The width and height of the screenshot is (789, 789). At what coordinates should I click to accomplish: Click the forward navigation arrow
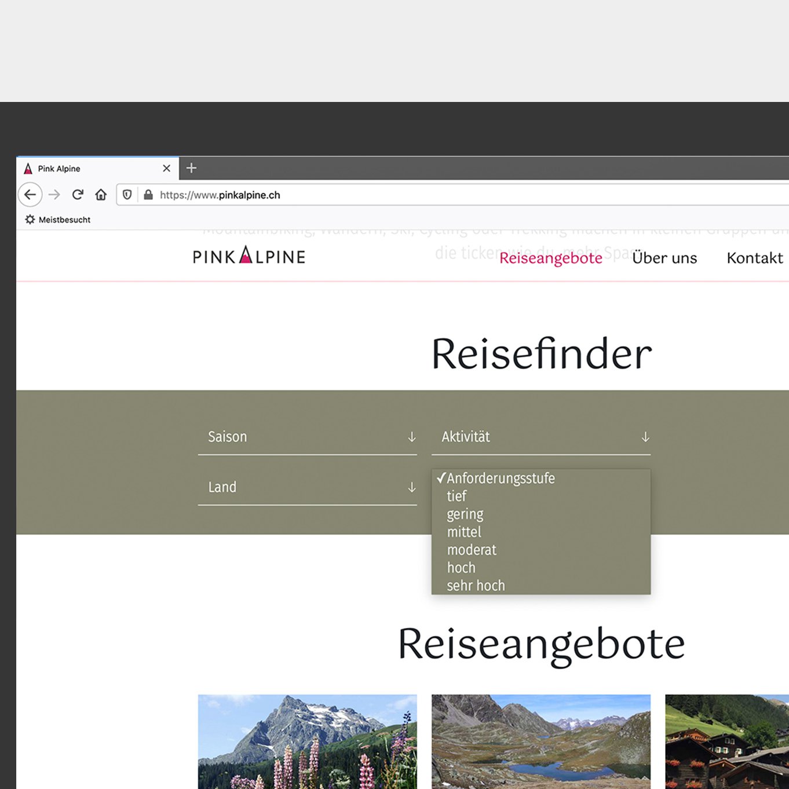click(x=54, y=195)
